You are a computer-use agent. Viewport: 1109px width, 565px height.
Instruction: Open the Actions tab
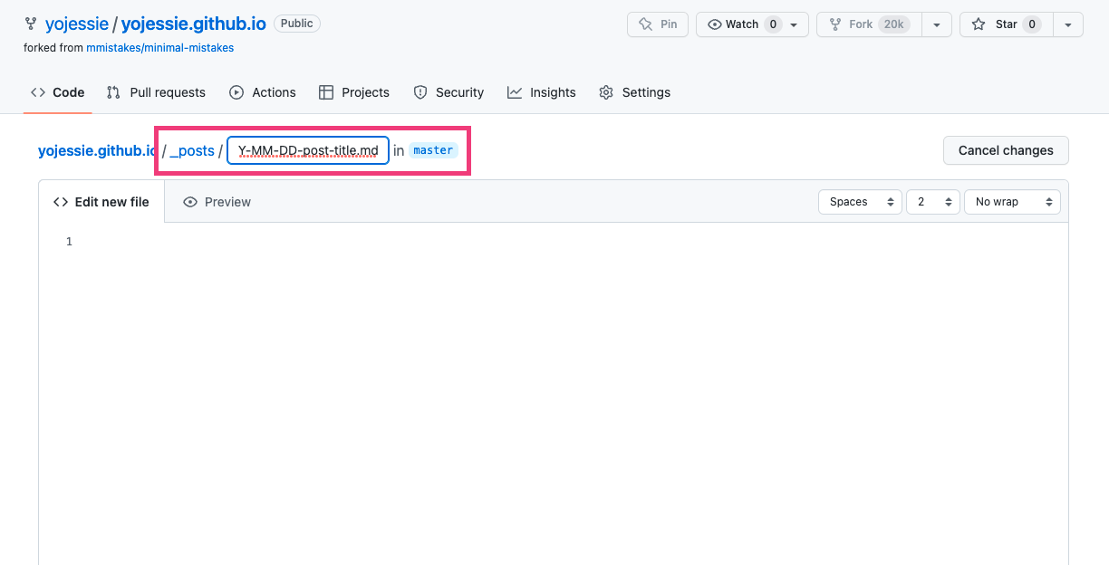[263, 92]
